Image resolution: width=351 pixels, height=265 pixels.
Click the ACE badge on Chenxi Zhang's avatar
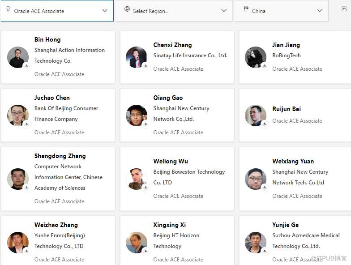(x=146, y=66)
